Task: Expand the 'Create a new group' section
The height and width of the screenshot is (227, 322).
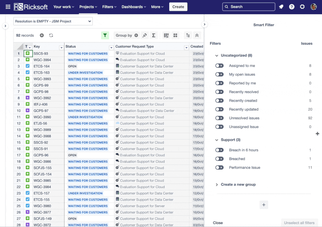Action: click(217, 185)
